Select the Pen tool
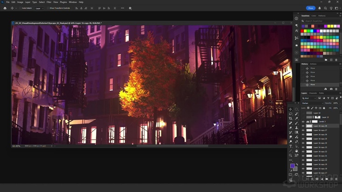Viewport: 342px width, 192px height. [x=296, y=142]
